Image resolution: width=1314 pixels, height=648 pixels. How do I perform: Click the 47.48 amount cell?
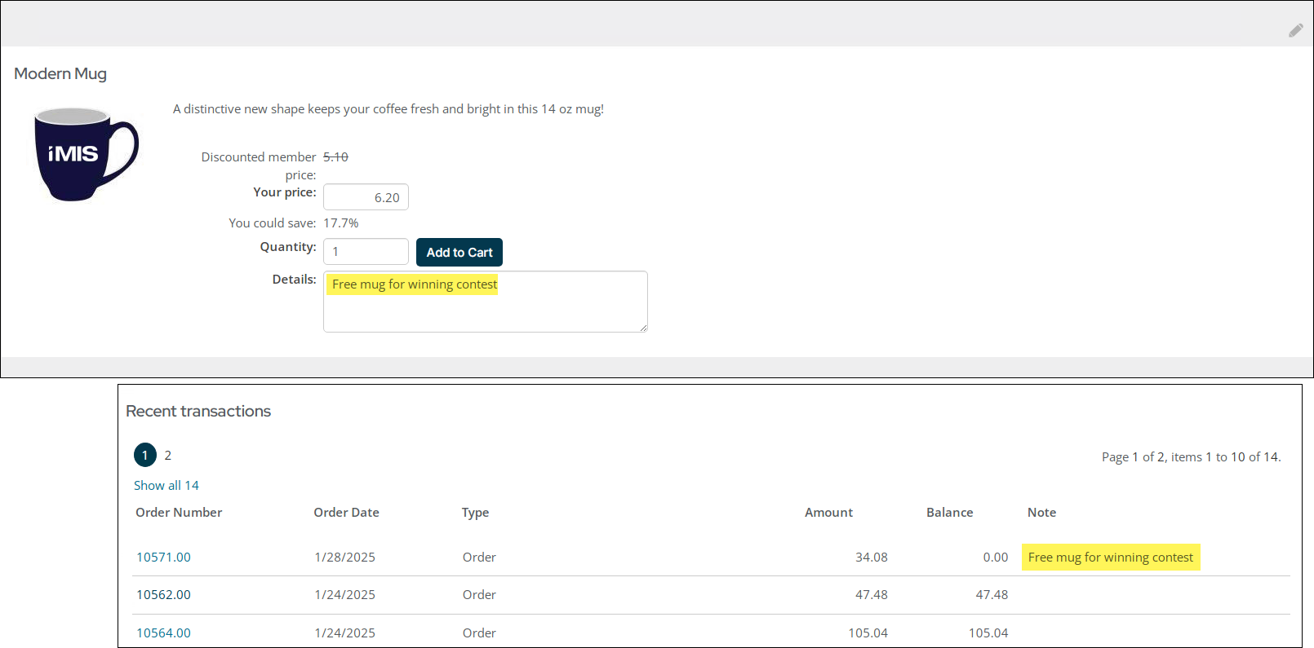872,595
